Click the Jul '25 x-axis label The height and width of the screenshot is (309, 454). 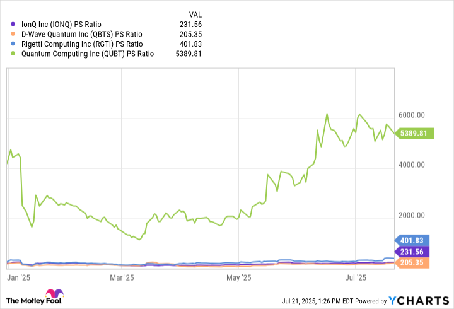pyautogui.click(x=356, y=277)
